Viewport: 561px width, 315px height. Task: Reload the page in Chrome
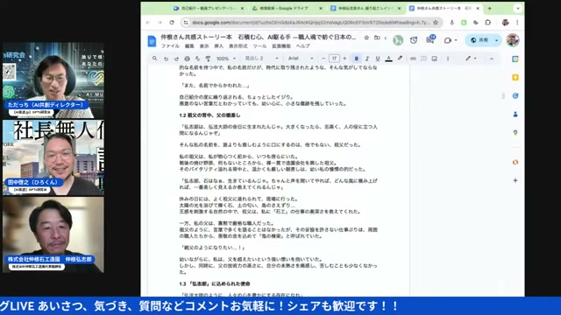[172, 23]
